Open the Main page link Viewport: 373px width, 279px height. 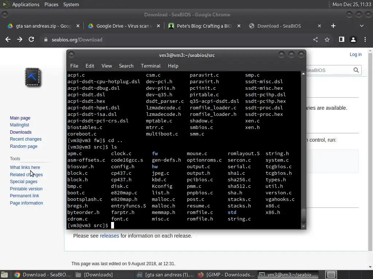point(20,118)
